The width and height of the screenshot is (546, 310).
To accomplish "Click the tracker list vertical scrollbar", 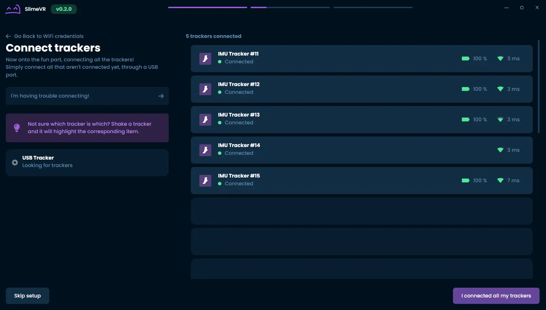I will pyautogui.click(x=539, y=86).
